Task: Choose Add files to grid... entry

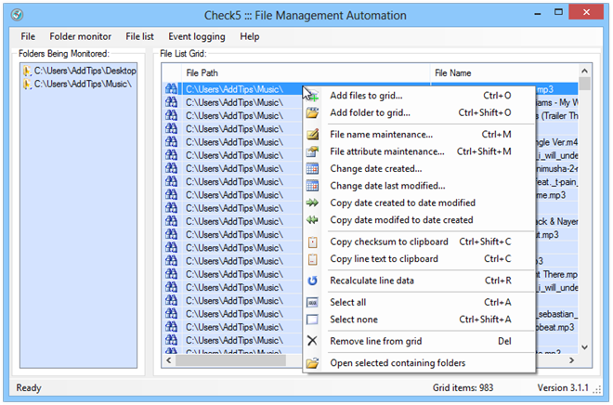Action: 419,96
